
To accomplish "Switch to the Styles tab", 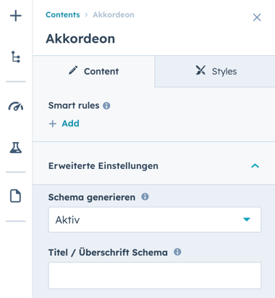I will 215,71.
